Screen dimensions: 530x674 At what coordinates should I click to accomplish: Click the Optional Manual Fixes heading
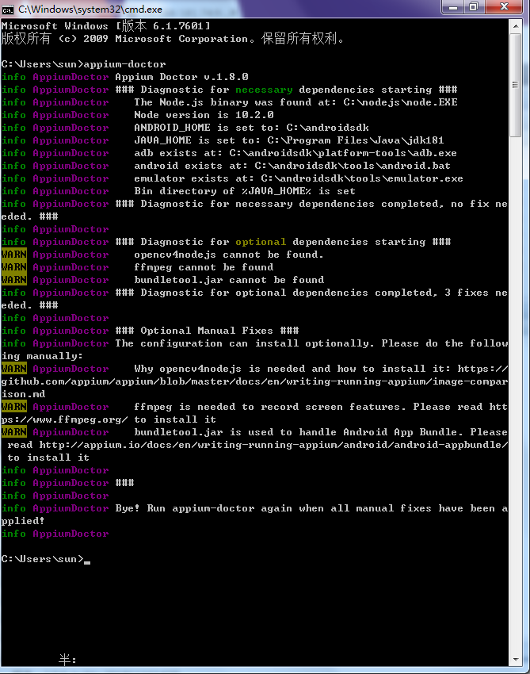coord(207,331)
